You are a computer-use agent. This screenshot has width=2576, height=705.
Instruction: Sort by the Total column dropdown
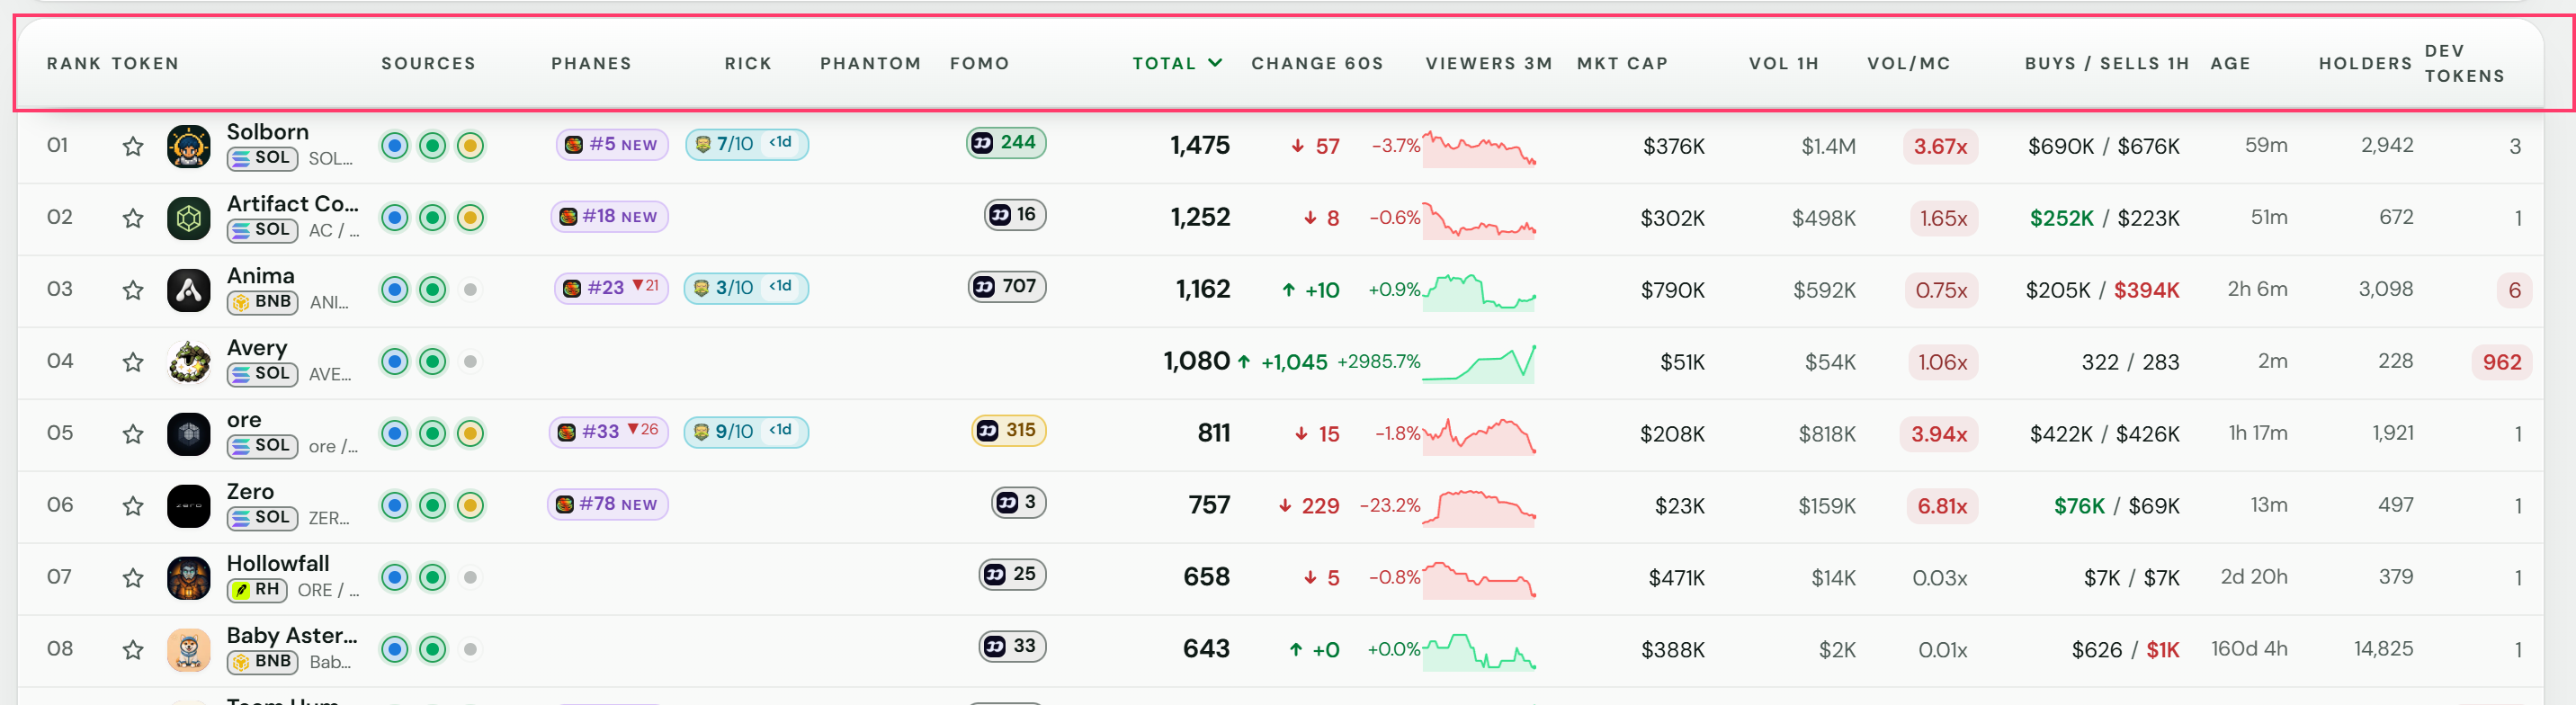1177,63
